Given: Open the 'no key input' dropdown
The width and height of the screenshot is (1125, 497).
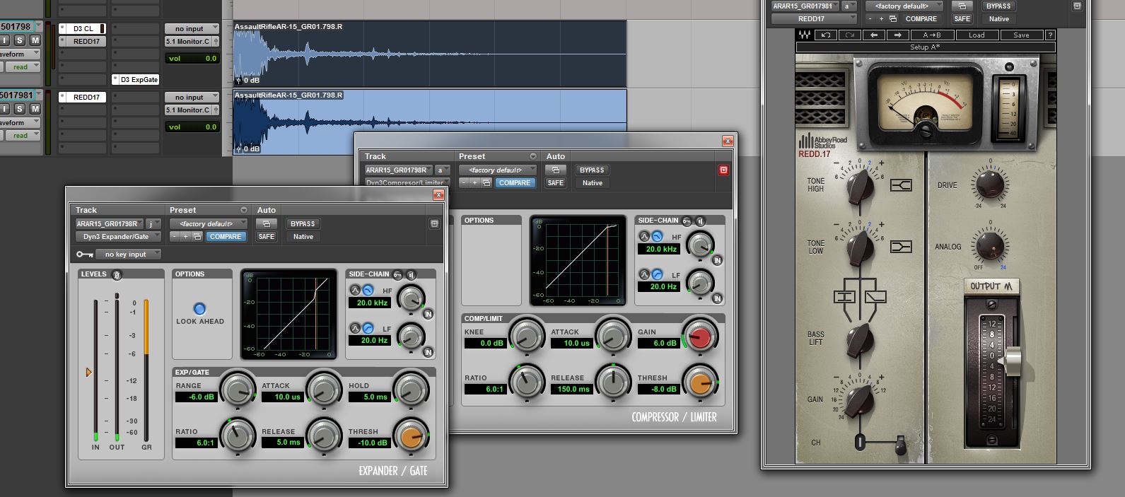Looking at the screenshot, I should (129, 255).
